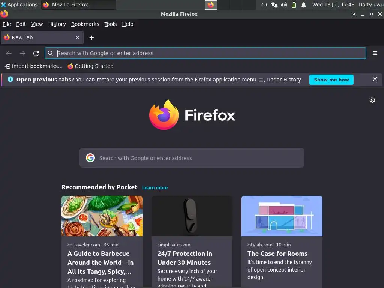Click the network connection icon in tray

coord(264,5)
